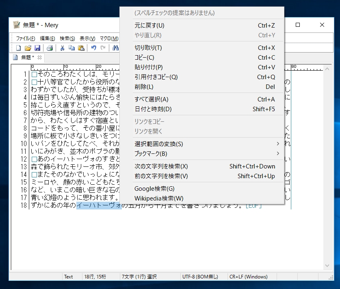
Task: Close the 無題 tab with its X
Action: click(x=39, y=57)
